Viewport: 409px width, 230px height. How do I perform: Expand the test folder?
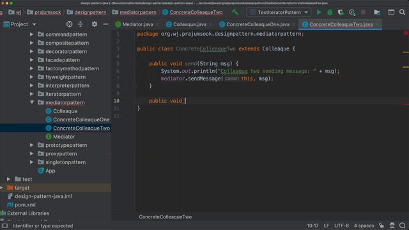8,179
